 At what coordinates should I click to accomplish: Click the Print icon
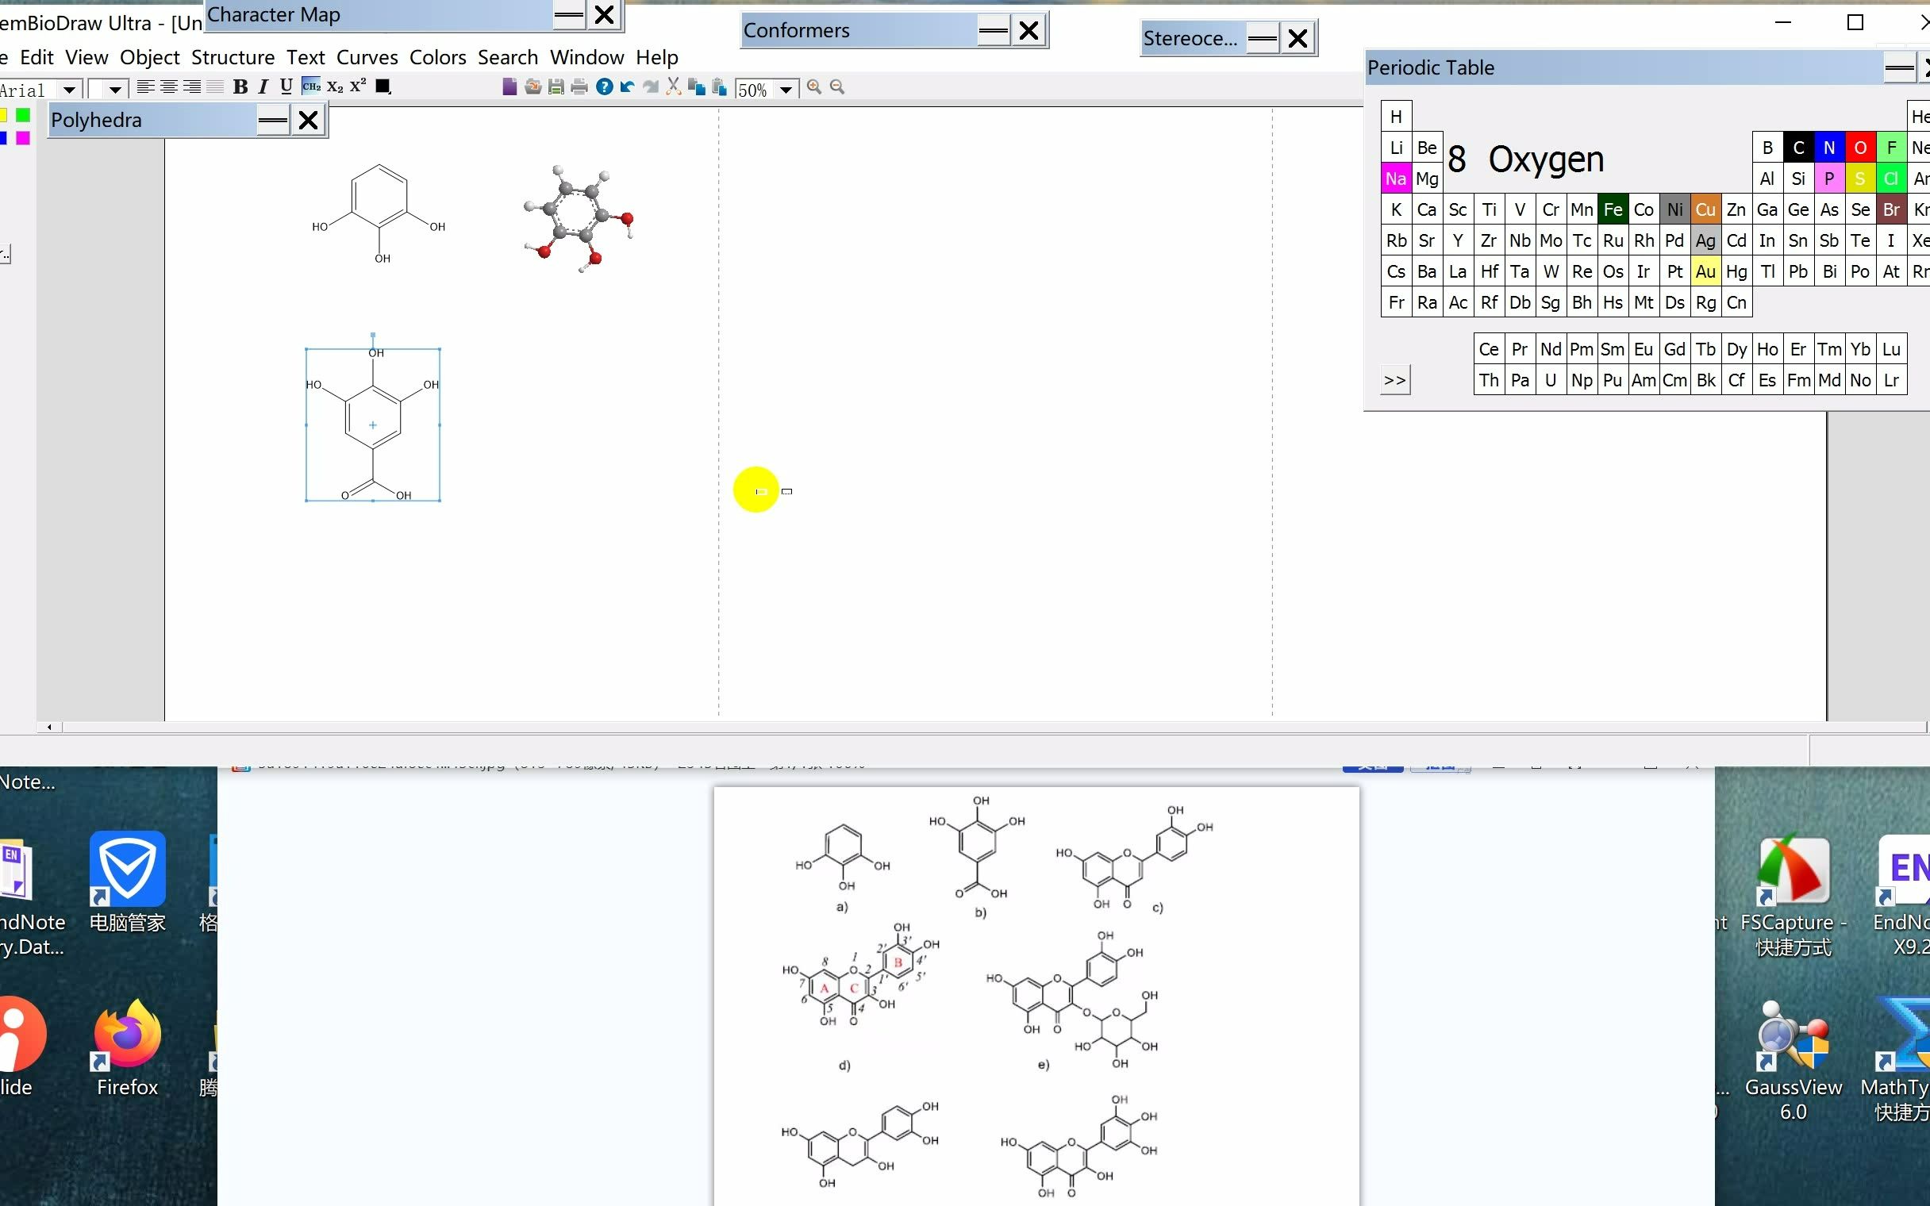[579, 88]
